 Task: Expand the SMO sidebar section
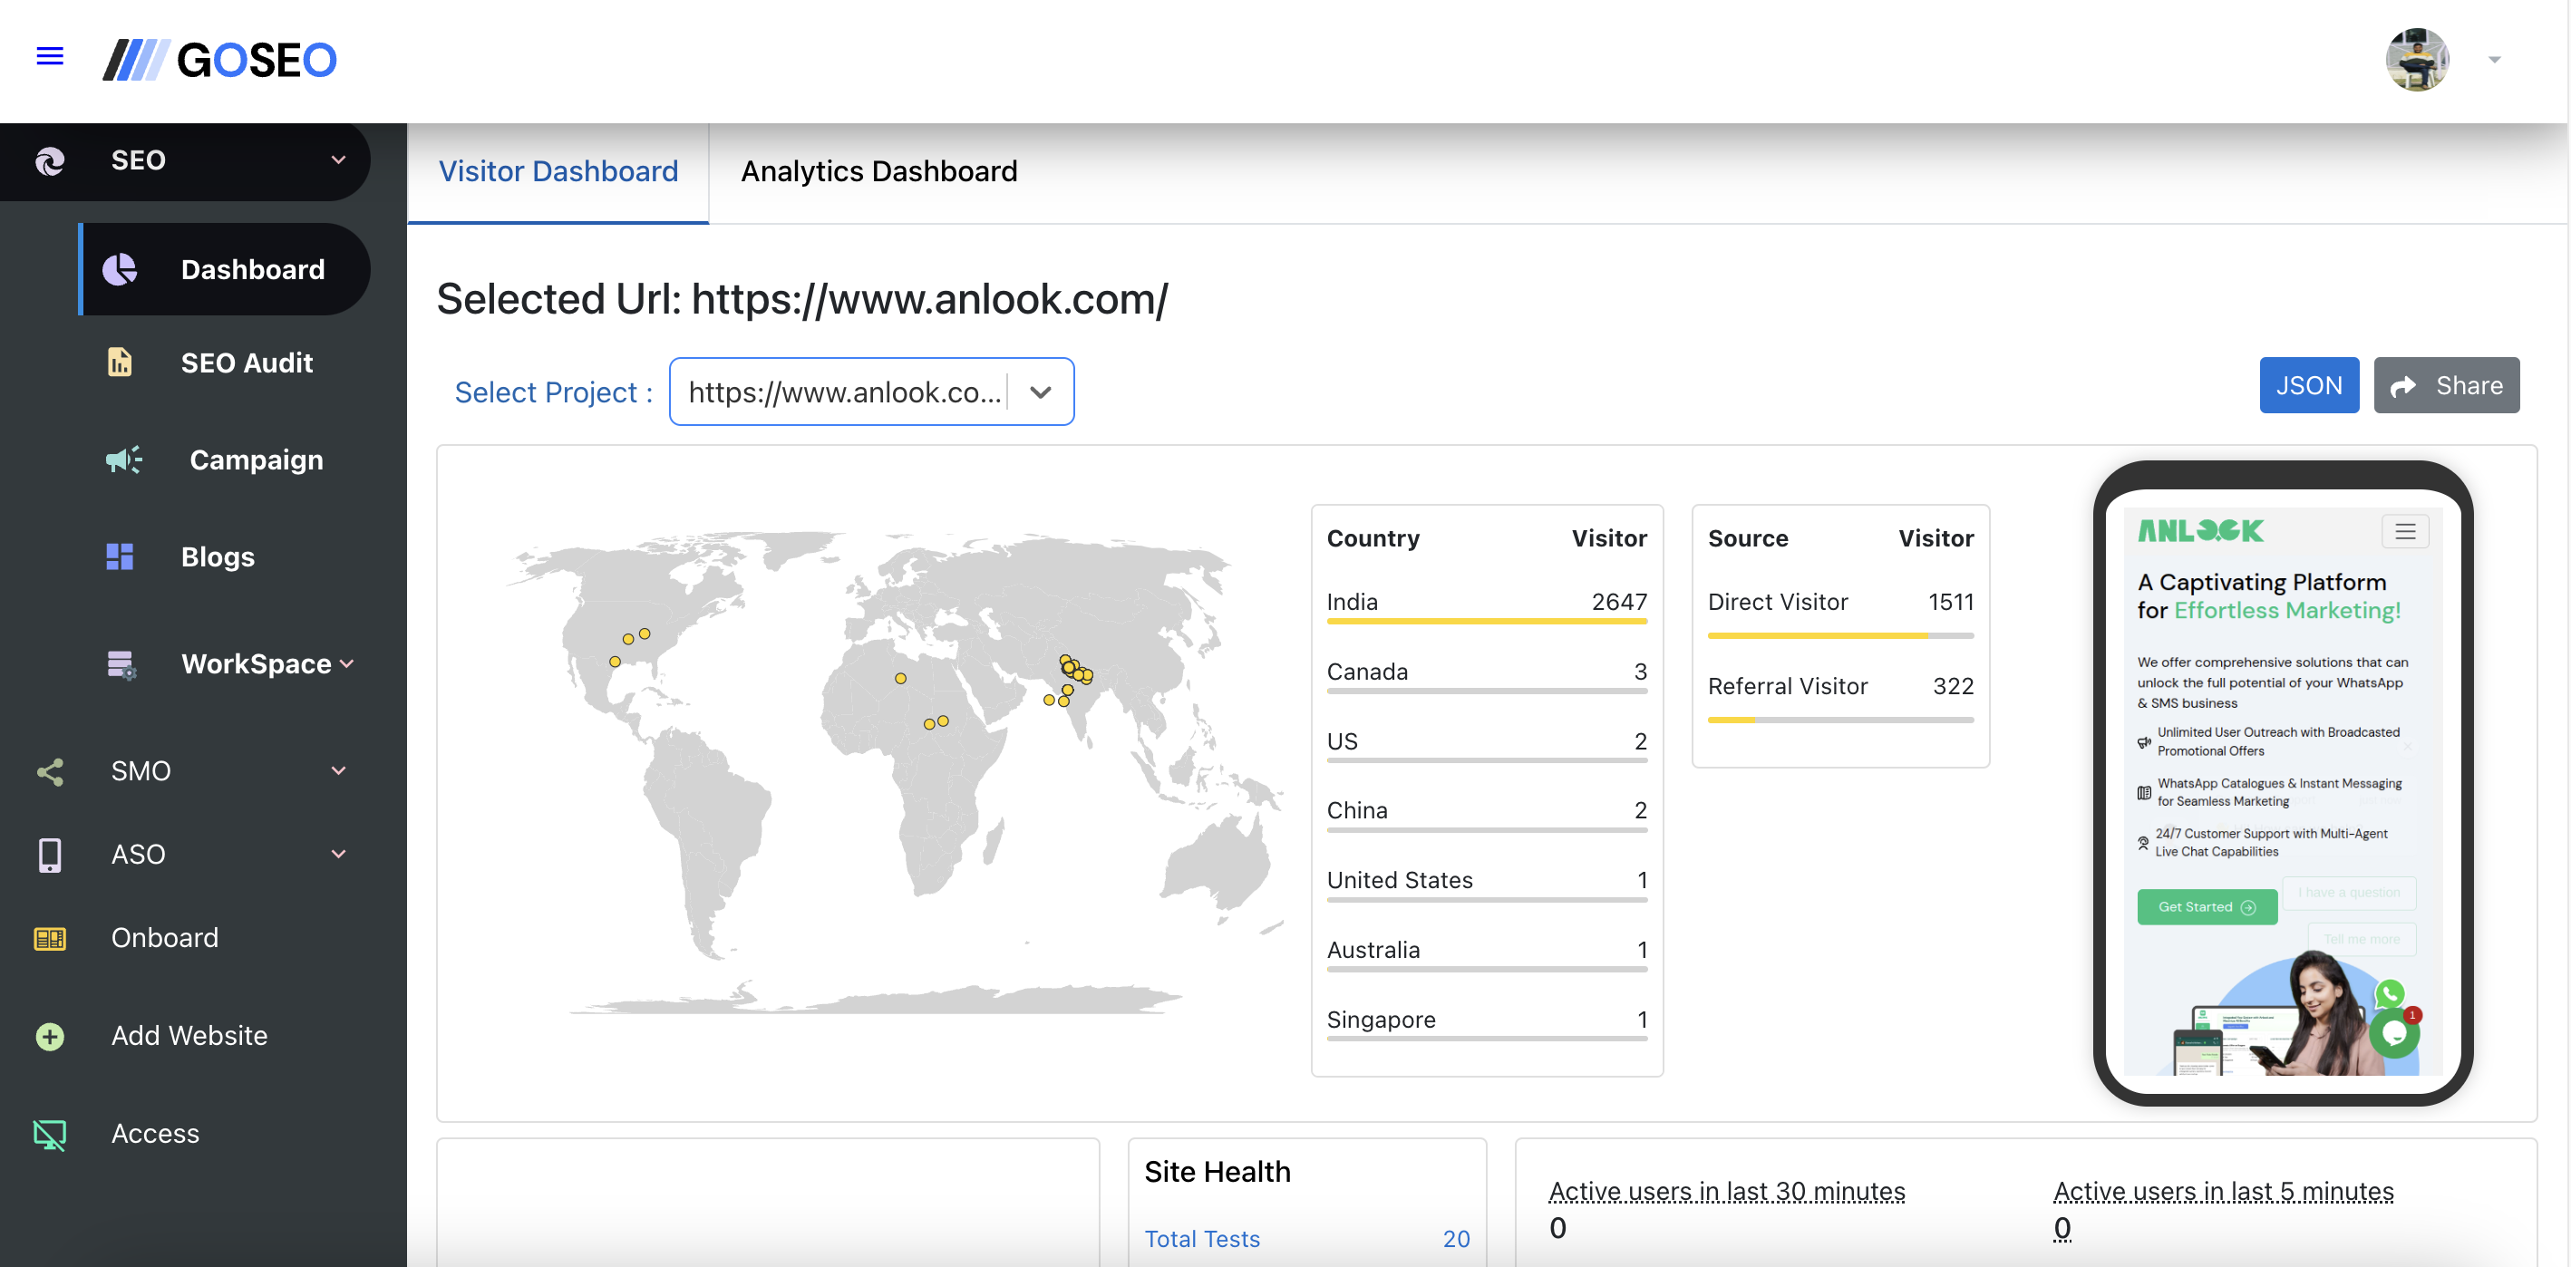[x=338, y=771]
